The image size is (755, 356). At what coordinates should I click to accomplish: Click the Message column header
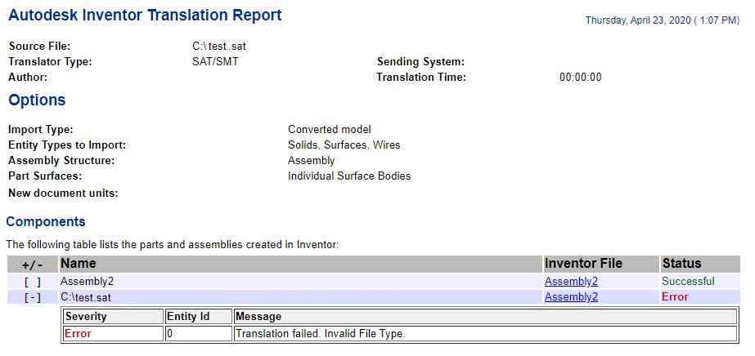[485, 317]
